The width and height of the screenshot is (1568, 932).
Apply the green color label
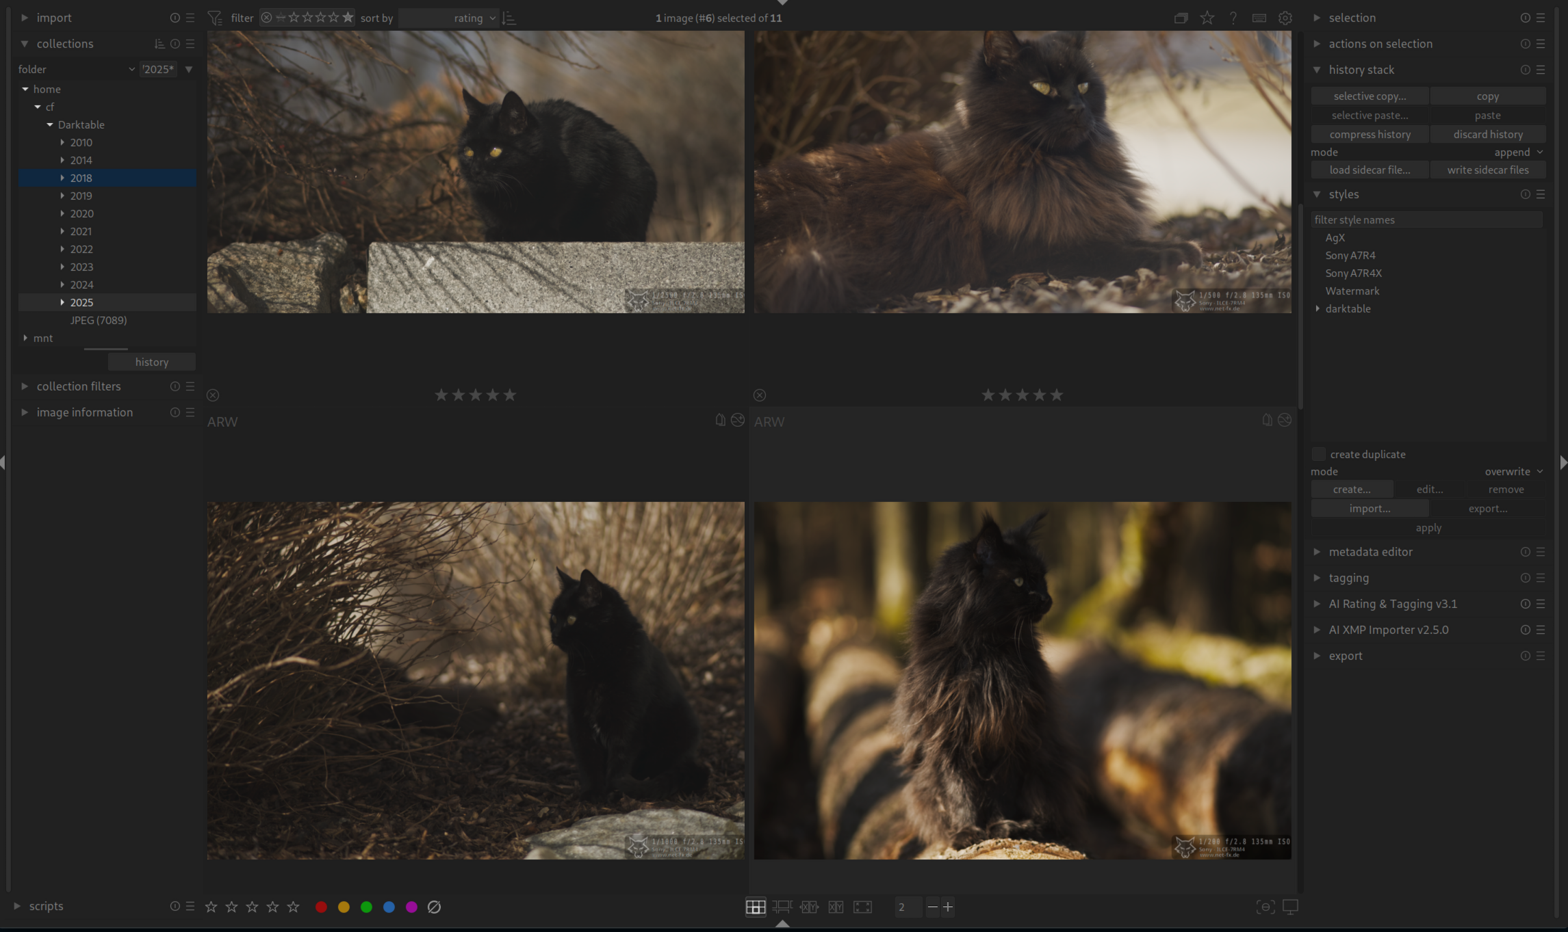point(366,907)
